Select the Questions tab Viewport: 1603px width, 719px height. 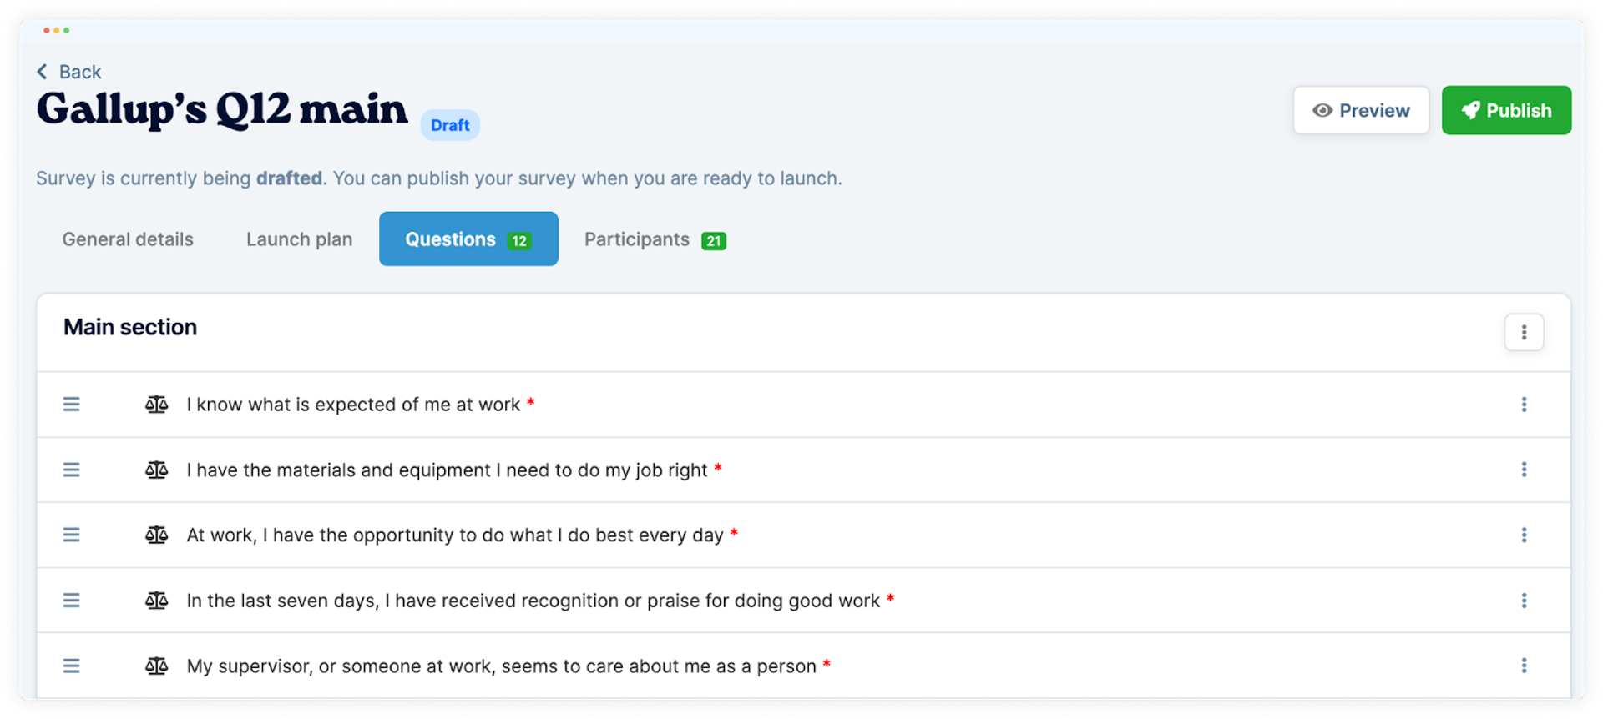(x=468, y=239)
